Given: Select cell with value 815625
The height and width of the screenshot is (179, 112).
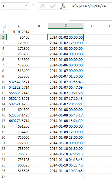Looking at the screenshot, I should tap(19, 171).
